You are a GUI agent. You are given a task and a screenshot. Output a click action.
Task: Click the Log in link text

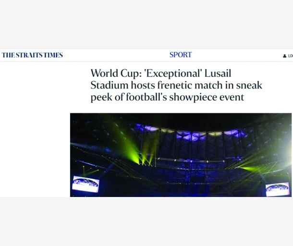[290, 56]
